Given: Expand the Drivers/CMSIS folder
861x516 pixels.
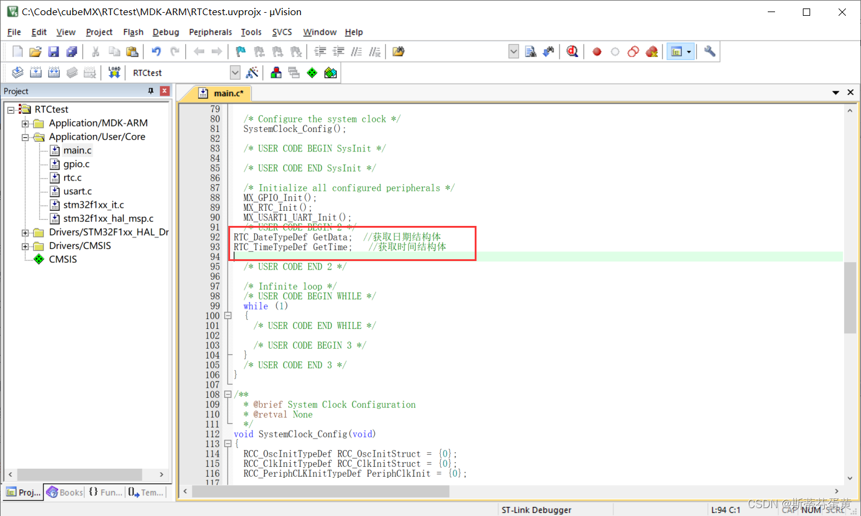Looking at the screenshot, I should point(25,246).
